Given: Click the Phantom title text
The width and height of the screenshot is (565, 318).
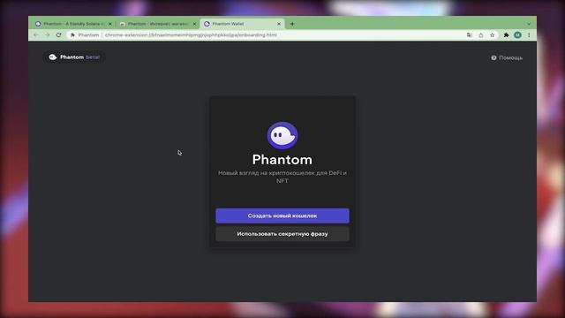Looking at the screenshot, I should (x=282, y=160).
